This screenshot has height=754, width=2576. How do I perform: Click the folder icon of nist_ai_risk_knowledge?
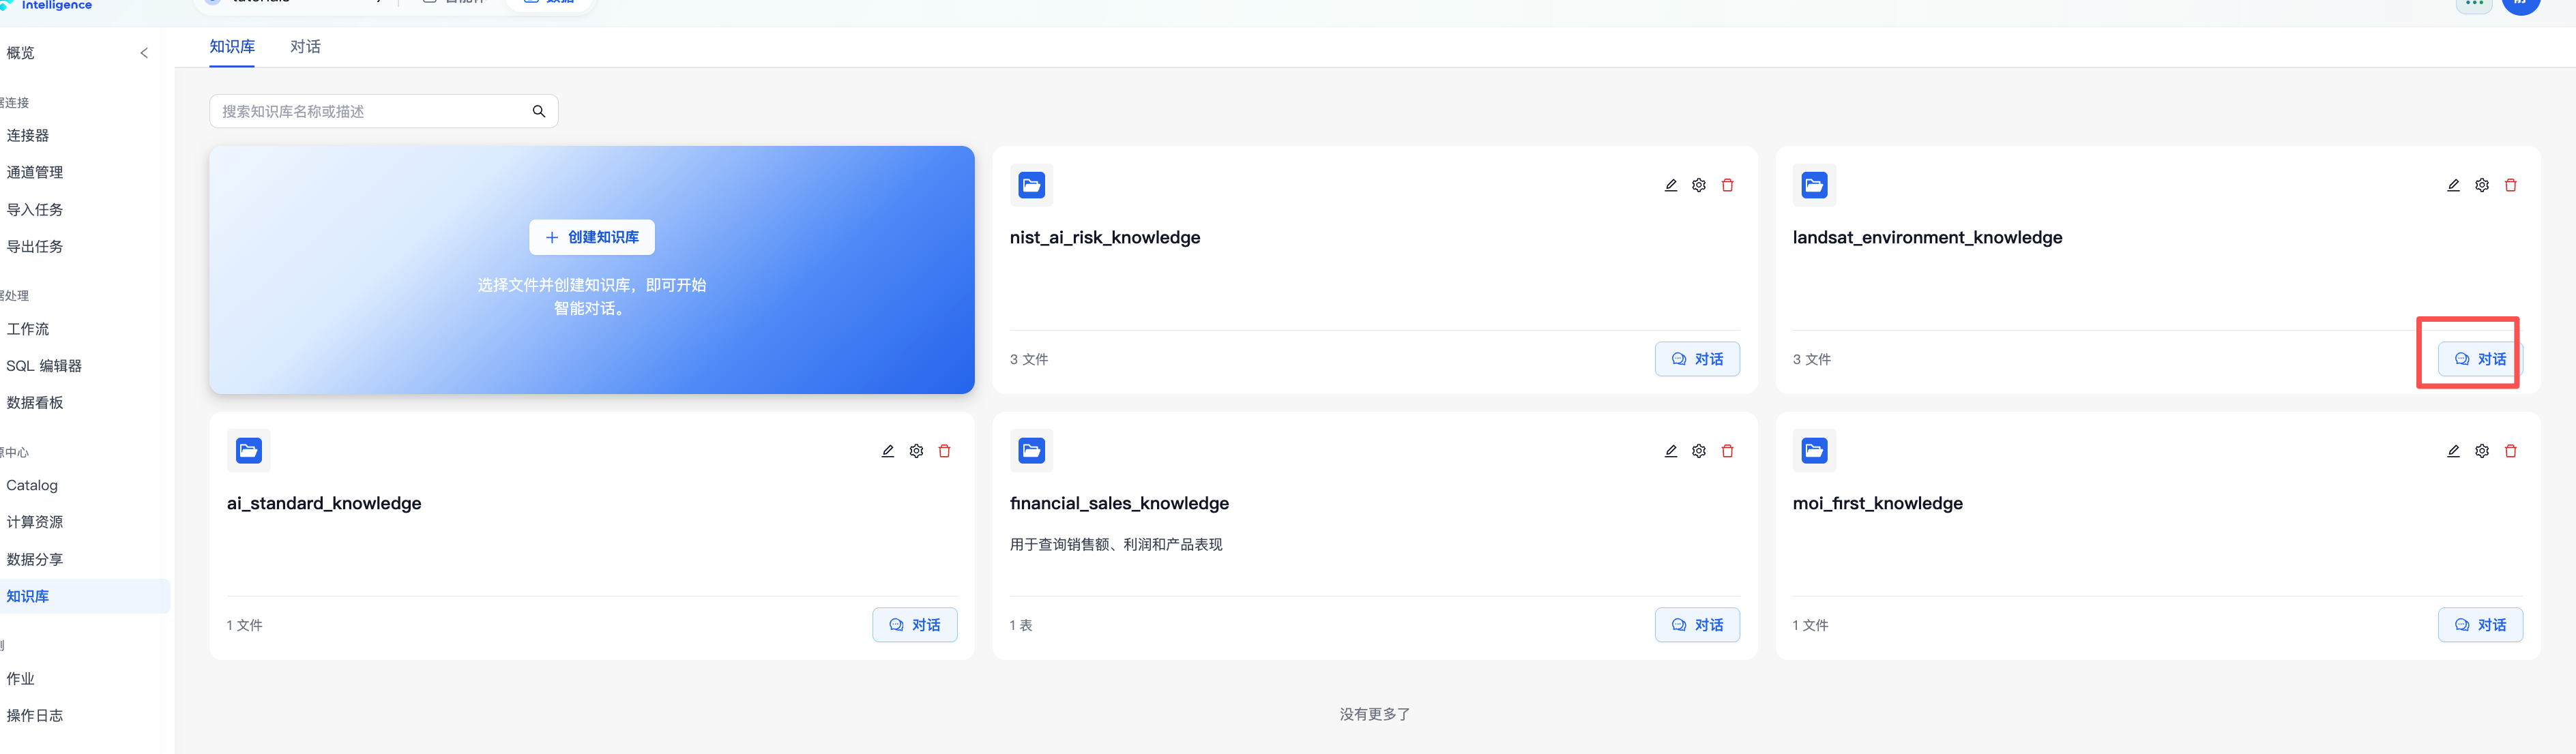point(1031,185)
